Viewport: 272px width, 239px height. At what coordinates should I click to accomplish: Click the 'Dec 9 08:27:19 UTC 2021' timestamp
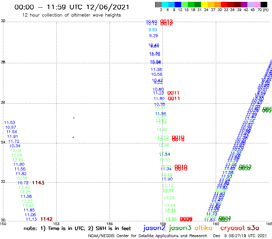point(240,236)
